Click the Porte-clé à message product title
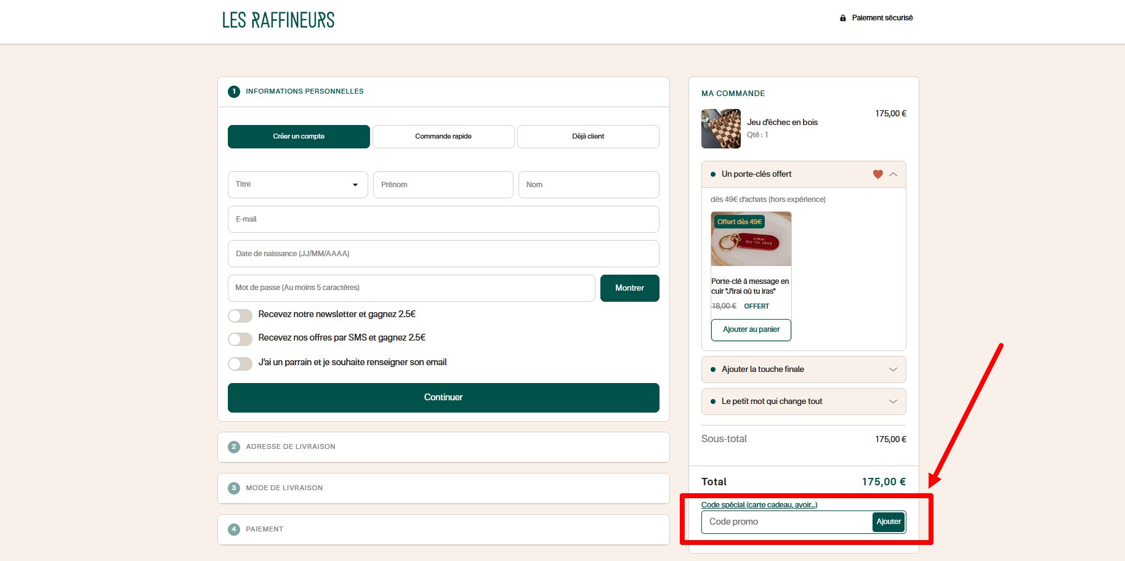1125x561 pixels. click(x=750, y=286)
